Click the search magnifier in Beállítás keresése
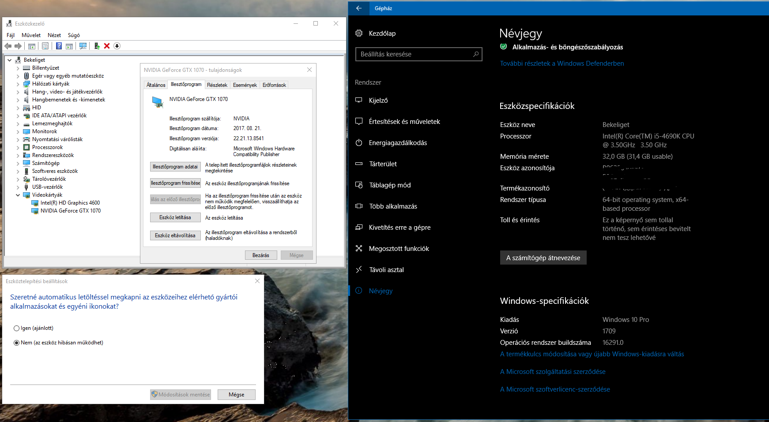This screenshot has height=422, width=769. 476,54
